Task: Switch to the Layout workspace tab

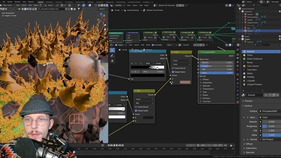Action: tap(40, 2)
